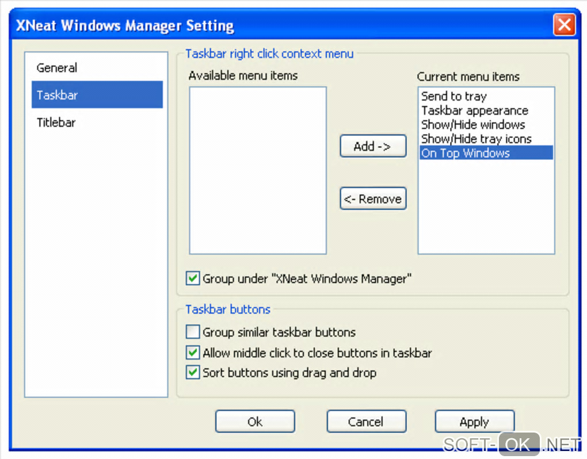Enable Group similar taskbar buttons
The width and height of the screenshot is (587, 459).
tap(193, 332)
